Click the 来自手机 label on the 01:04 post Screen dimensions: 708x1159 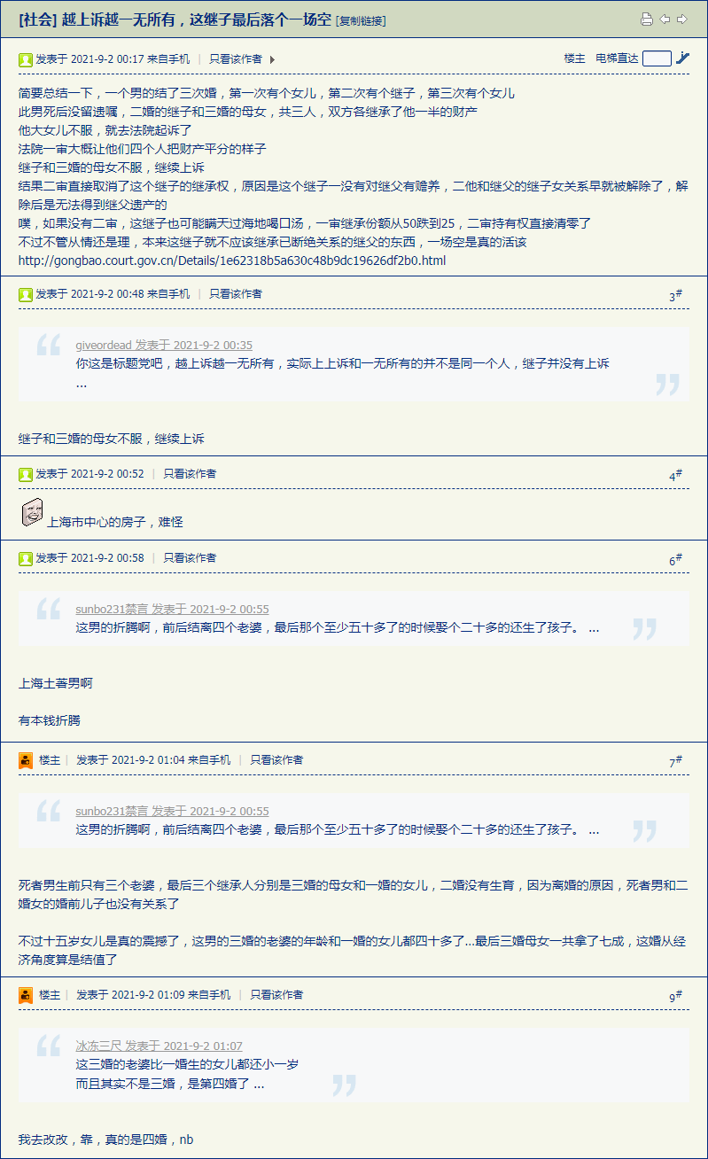[209, 760]
